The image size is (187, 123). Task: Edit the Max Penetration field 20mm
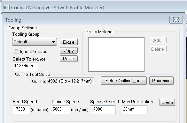[x=135, y=110]
